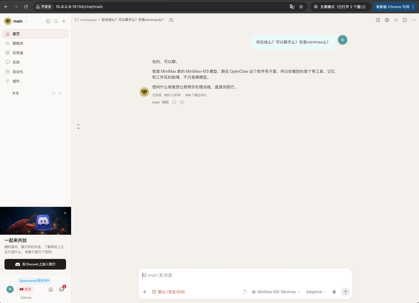This screenshot has width=419, height=303.
Task: Click the 有新版 Chrome 可用 update button
Action: click(x=395, y=7)
